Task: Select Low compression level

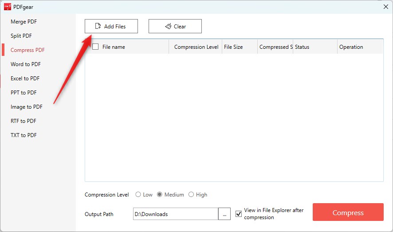Action: 138,195
